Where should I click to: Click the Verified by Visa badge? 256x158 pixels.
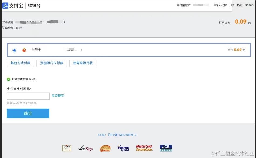pyautogui.click(x=123, y=148)
